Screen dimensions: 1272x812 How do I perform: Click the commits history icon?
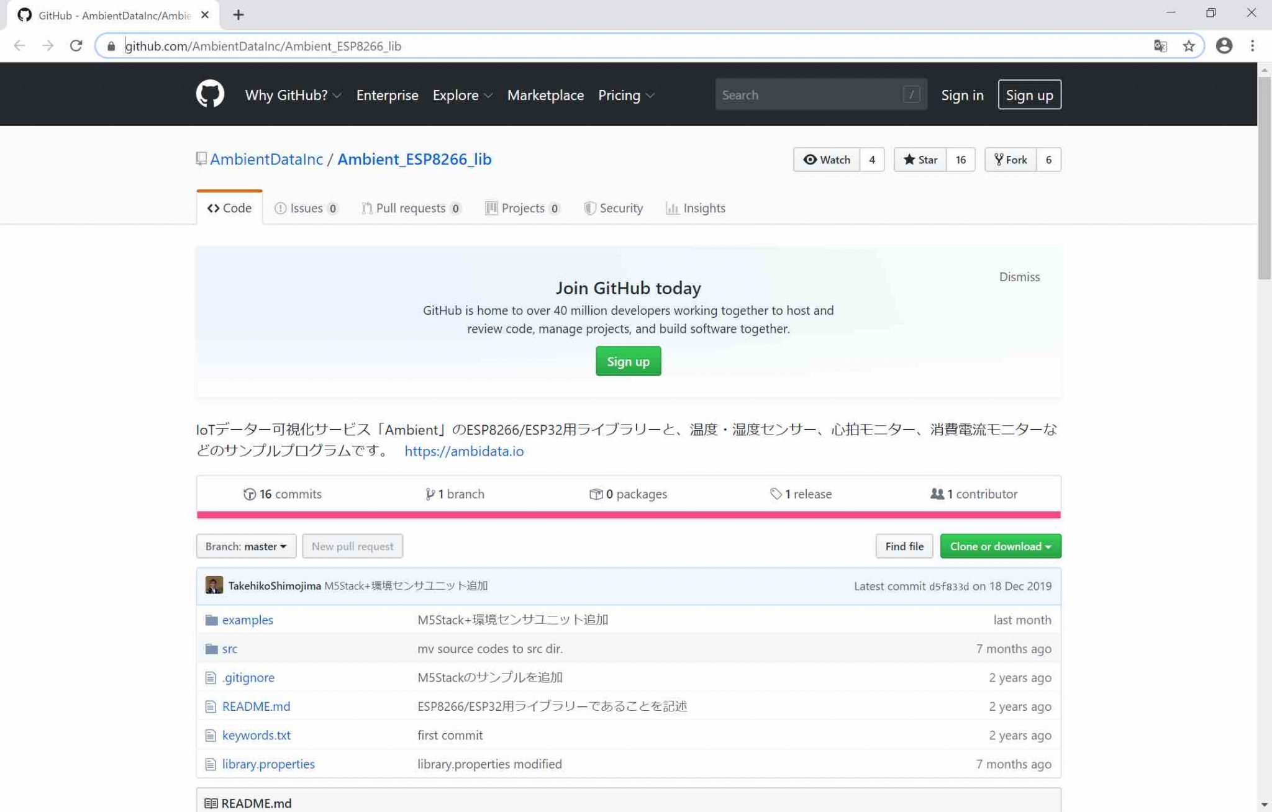249,494
